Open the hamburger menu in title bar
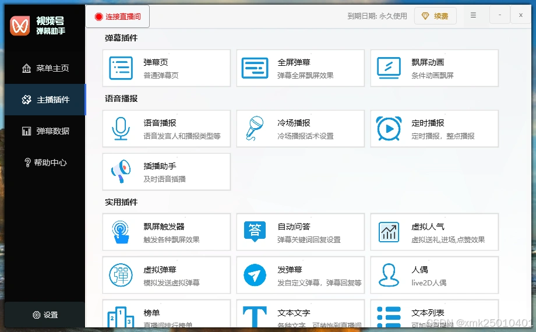Screen dimensions: 536x332 (473, 15)
